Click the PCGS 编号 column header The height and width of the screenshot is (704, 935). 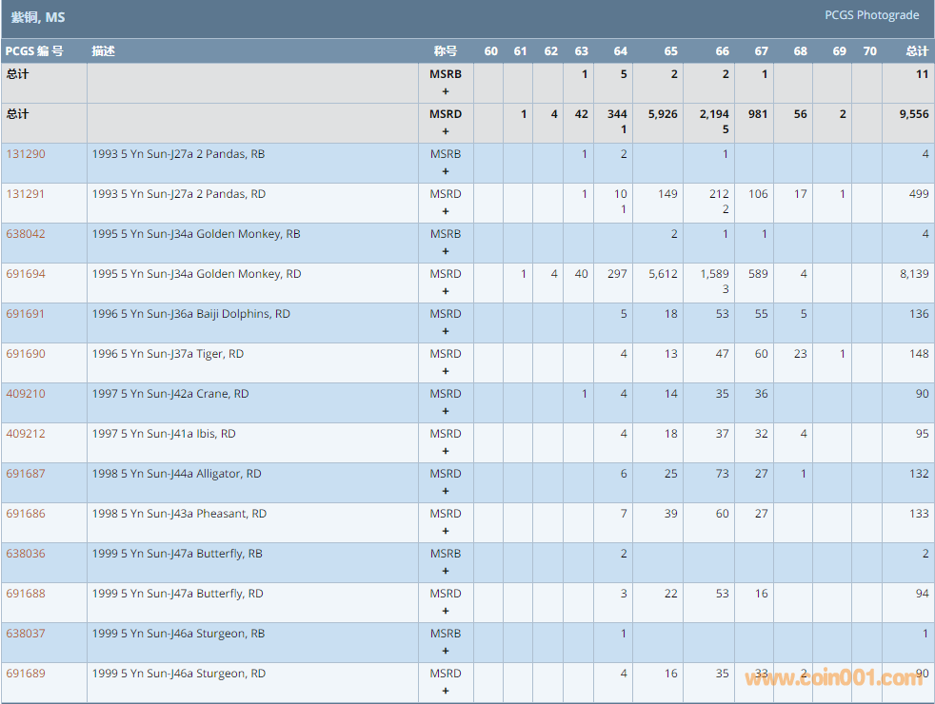[x=34, y=51]
